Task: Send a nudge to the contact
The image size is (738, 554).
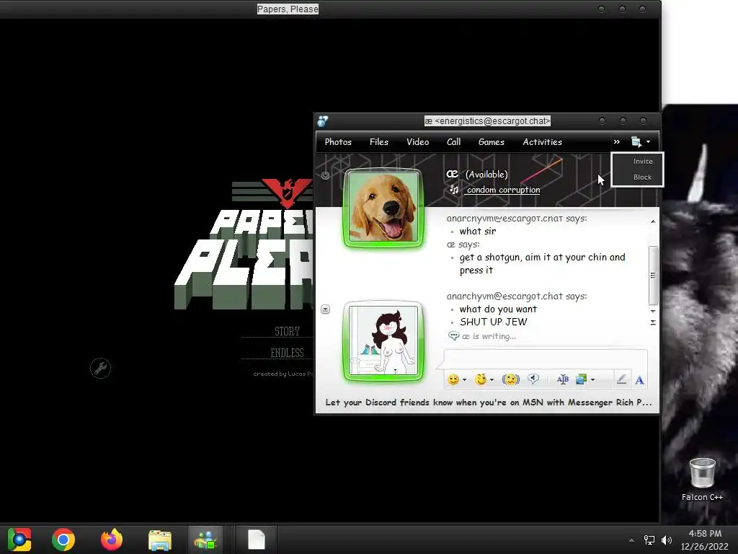Action: point(511,379)
